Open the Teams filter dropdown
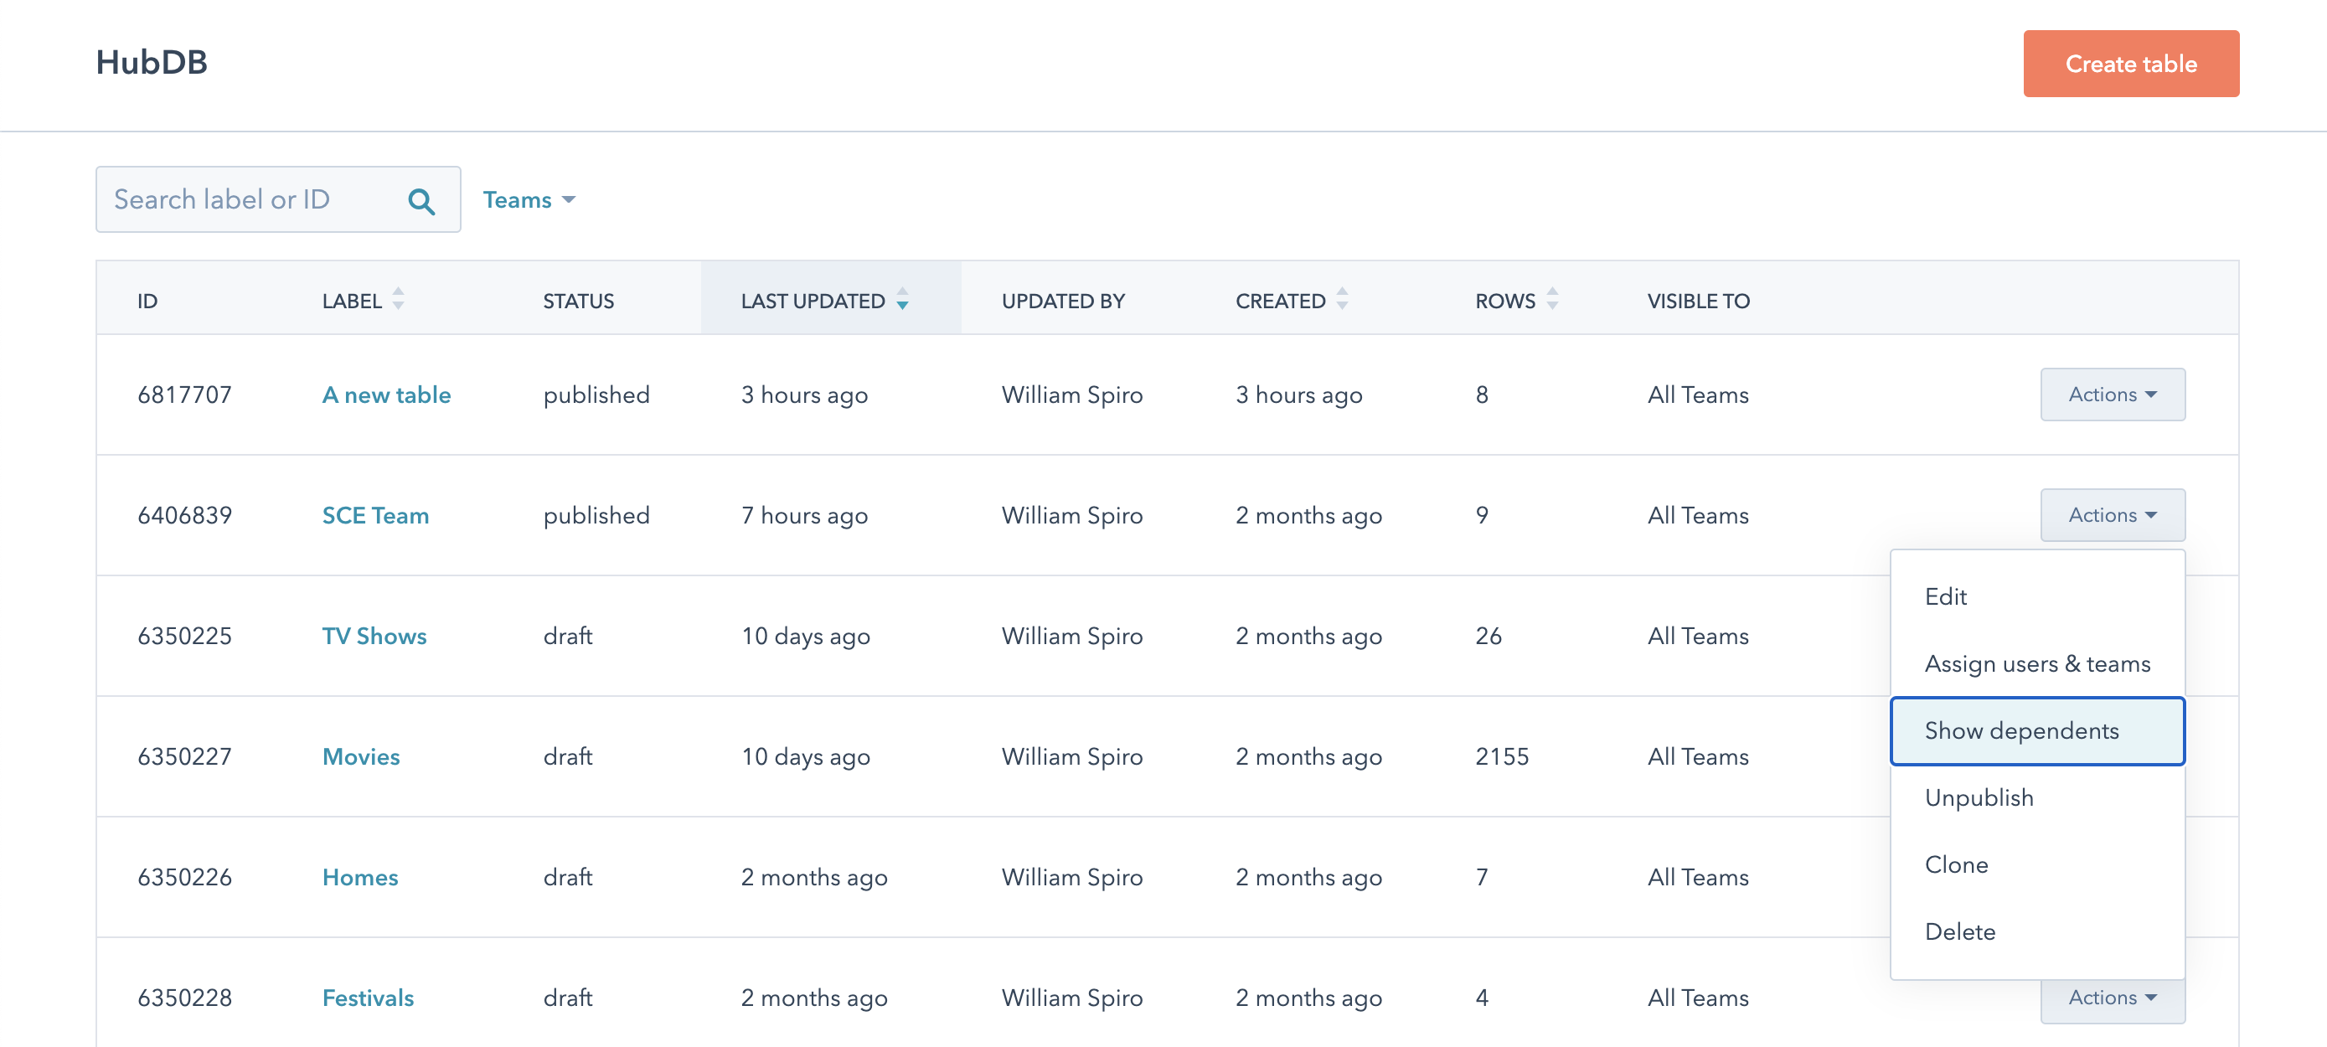2327x1047 pixels. (x=529, y=199)
